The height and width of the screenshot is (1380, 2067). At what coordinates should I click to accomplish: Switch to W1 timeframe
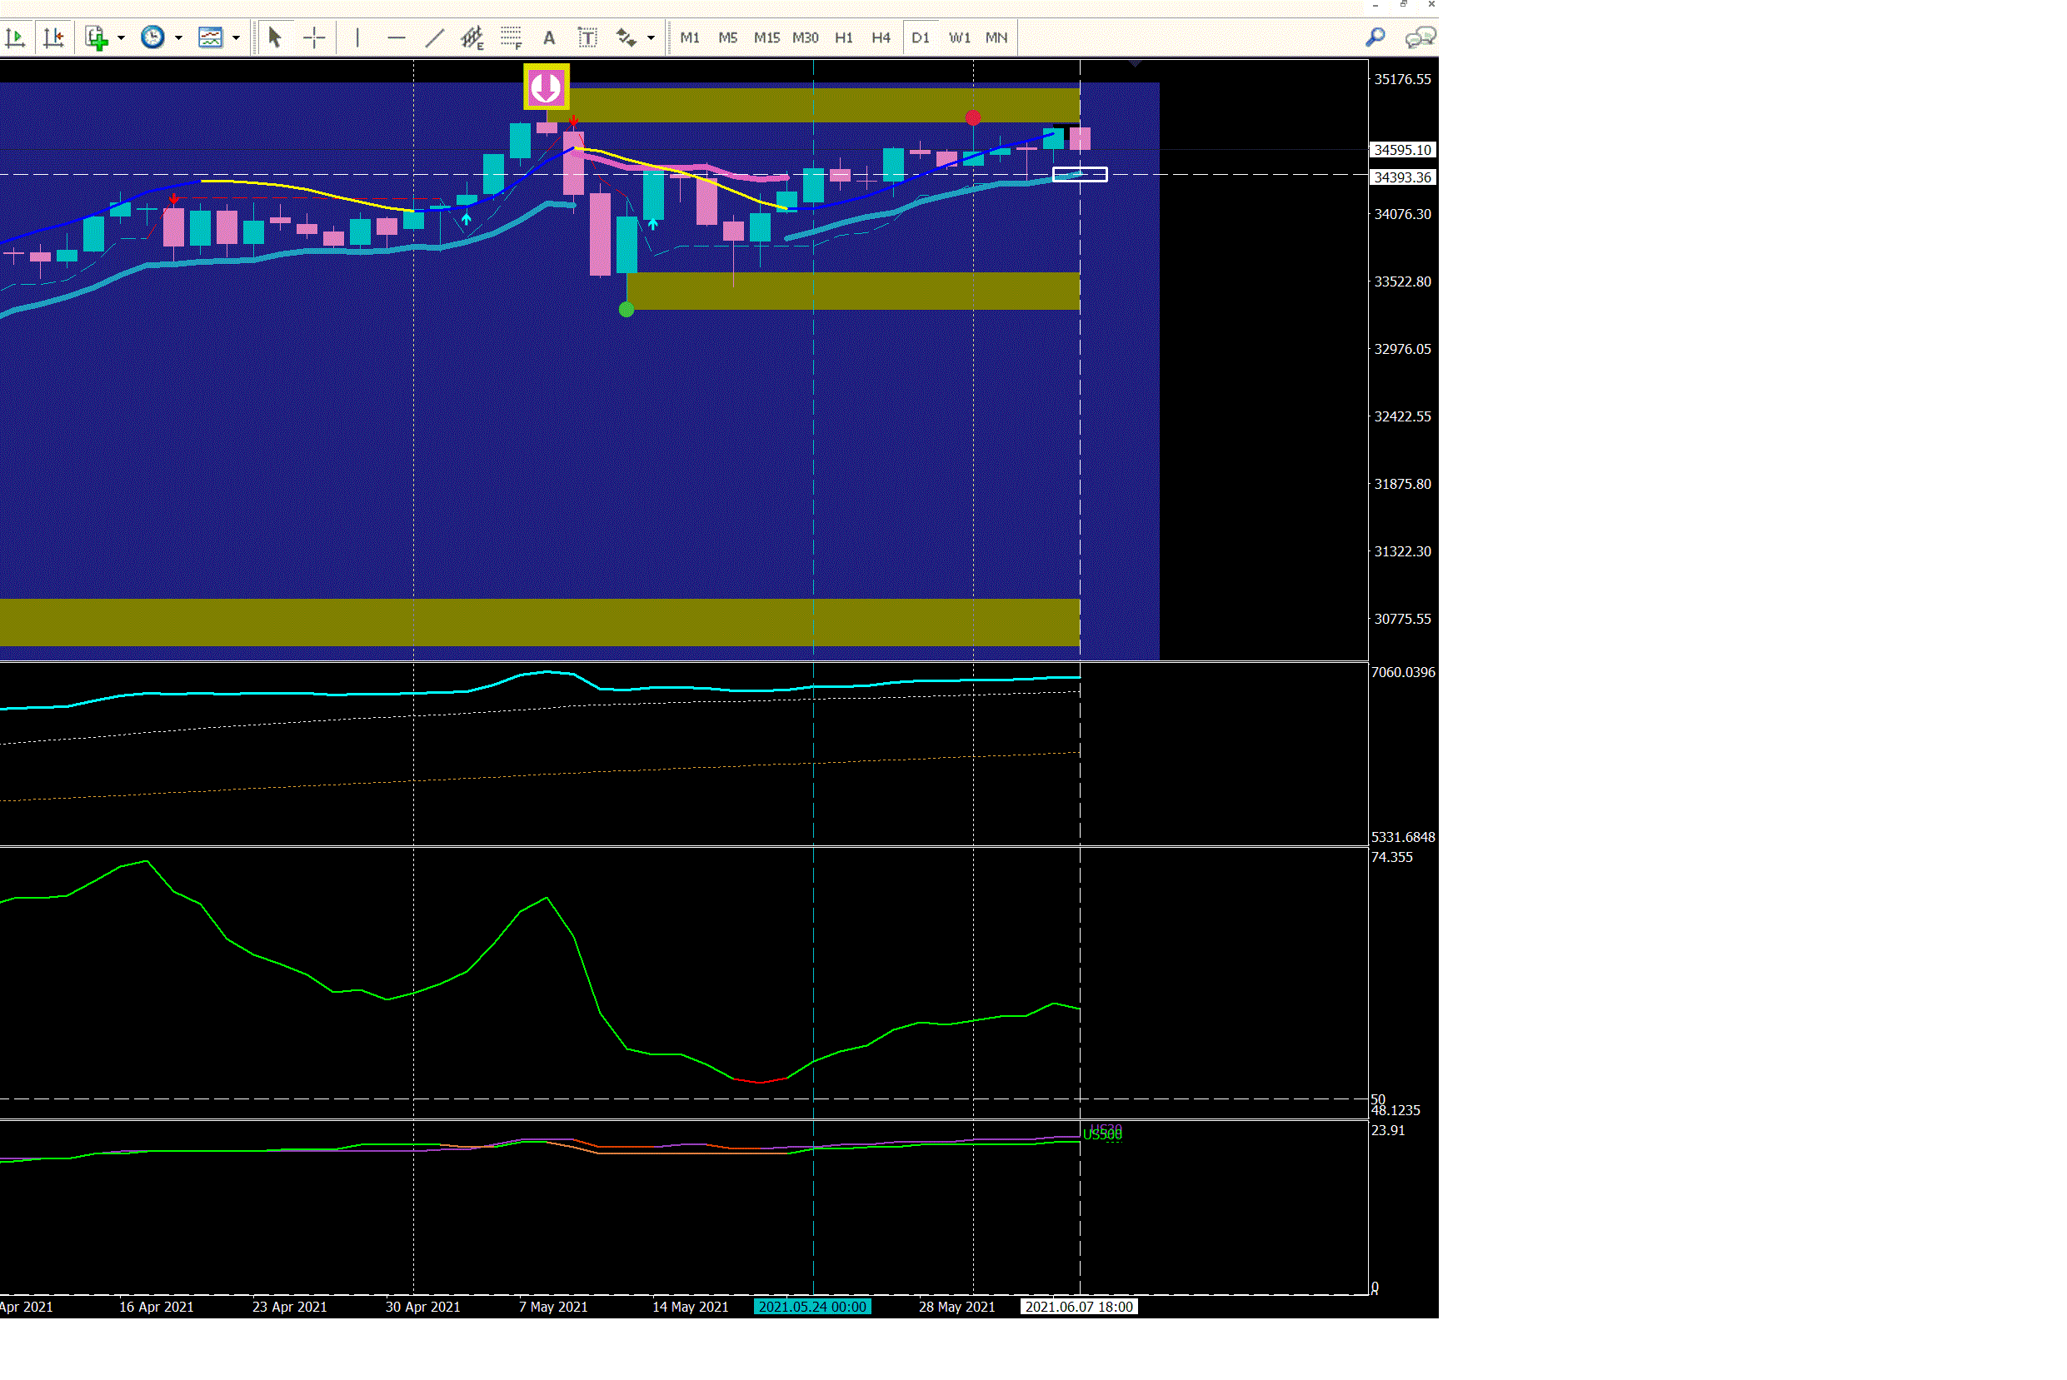(x=959, y=37)
